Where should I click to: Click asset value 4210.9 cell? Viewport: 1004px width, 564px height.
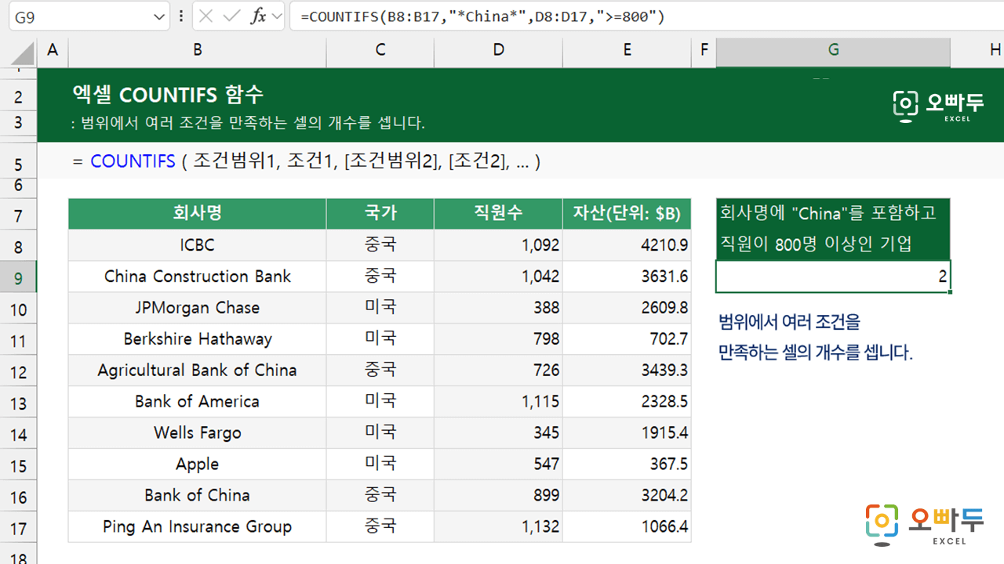(627, 245)
